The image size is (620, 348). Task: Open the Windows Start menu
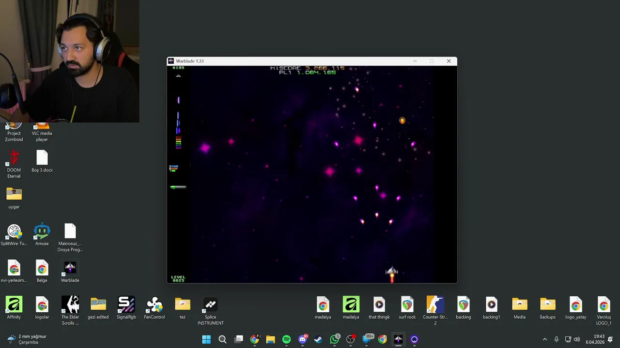[206, 339]
